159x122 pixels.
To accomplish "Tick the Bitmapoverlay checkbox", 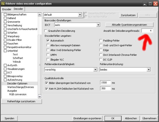I will pos(5,76).
